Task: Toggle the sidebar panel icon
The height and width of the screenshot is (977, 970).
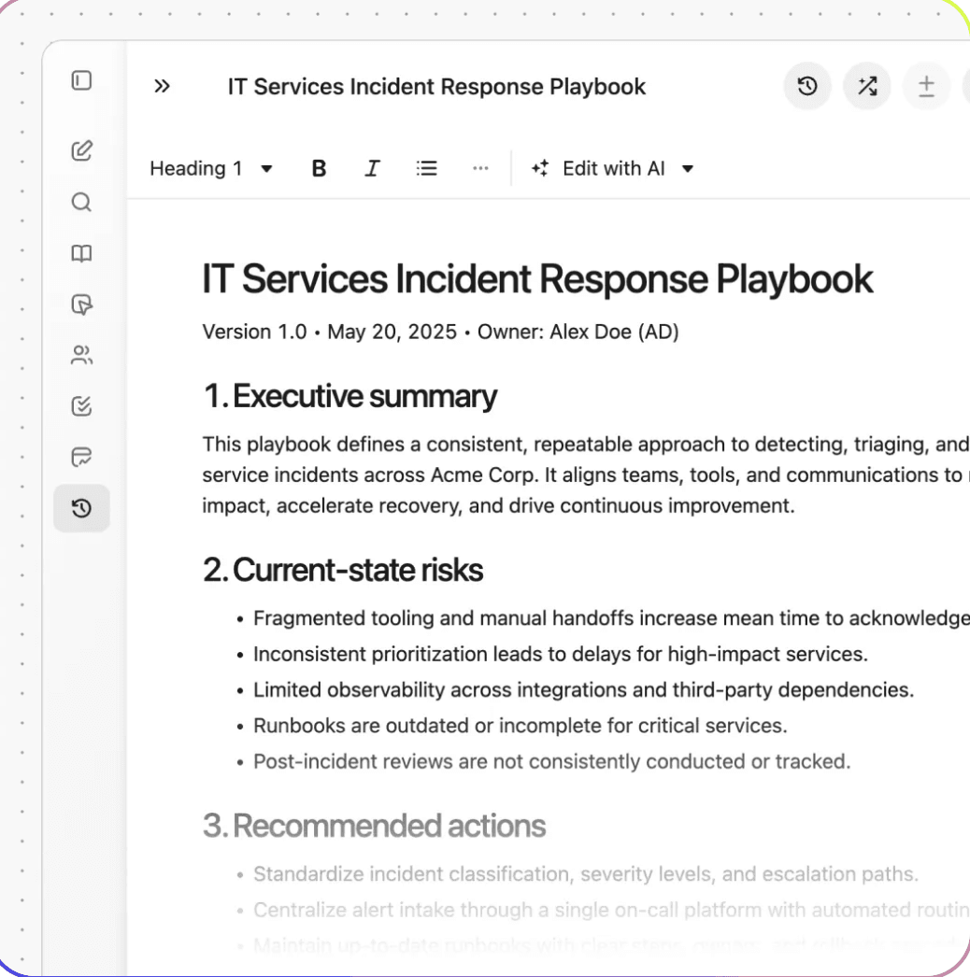Action: tap(81, 80)
